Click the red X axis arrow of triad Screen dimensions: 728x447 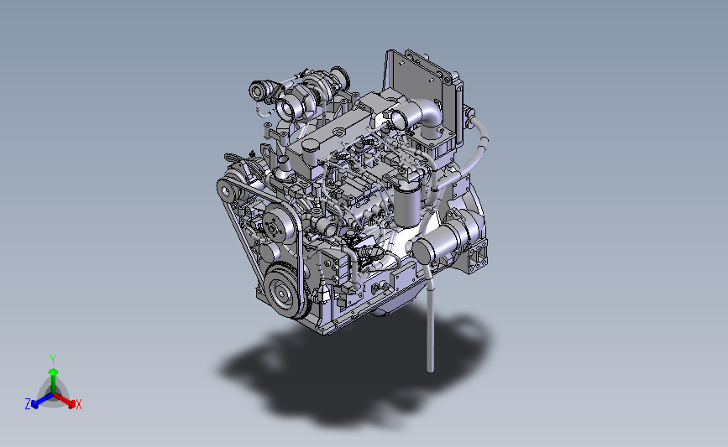65,400
